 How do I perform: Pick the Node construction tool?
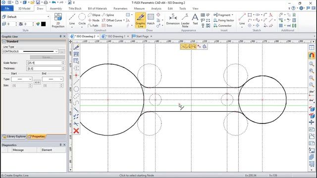click(x=94, y=20)
